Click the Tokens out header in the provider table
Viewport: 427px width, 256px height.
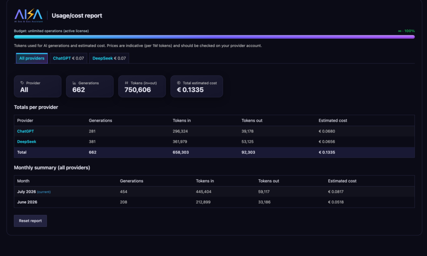[x=252, y=120]
